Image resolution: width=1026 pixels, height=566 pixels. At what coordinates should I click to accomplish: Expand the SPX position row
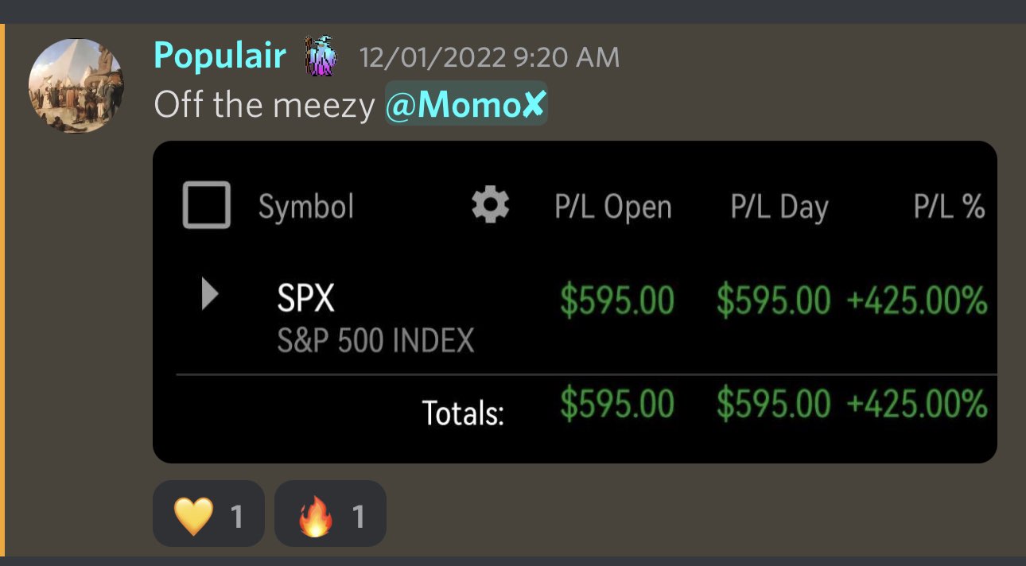209,296
